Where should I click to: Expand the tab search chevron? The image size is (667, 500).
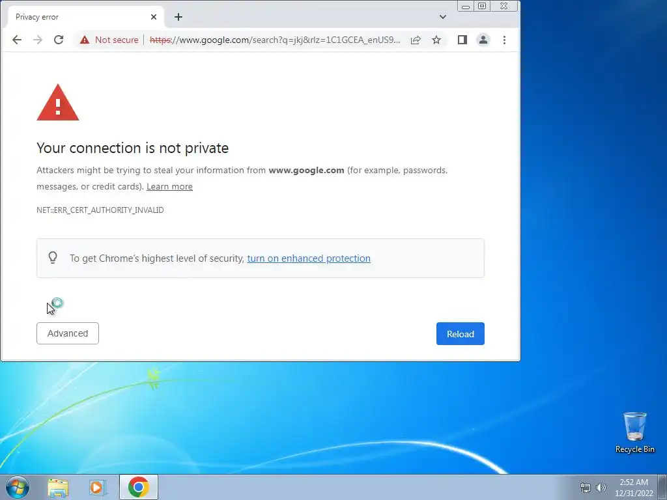coord(443,17)
